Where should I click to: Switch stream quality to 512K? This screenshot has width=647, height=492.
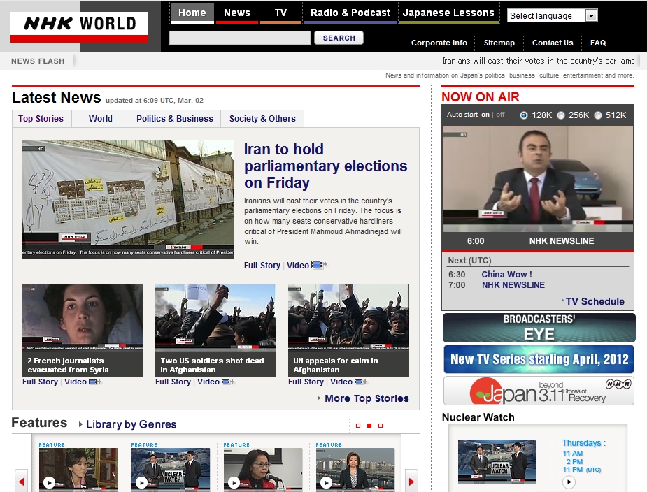coord(598,115)
